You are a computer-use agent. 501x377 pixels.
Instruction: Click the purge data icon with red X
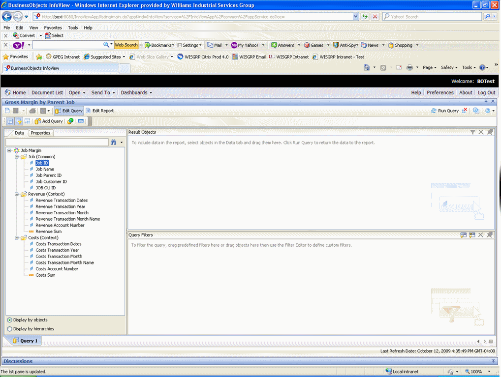point(465,111)
